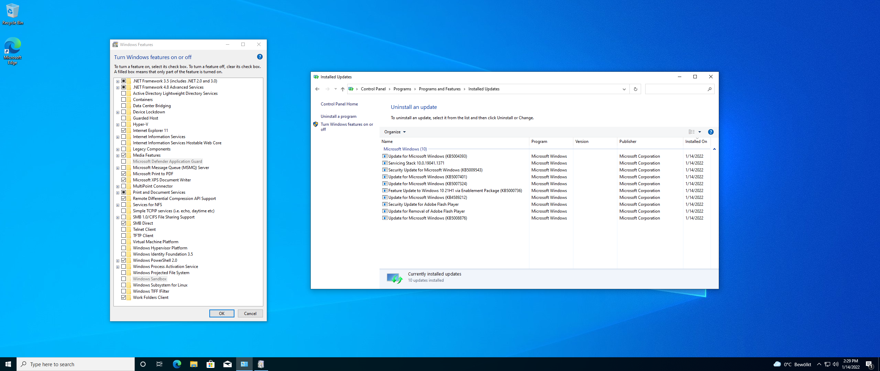Image resolution: width=880 pixels, height=371 pixels.
Task: Expand Windows PowerShell 2.0 node
Action: [118, 261]
